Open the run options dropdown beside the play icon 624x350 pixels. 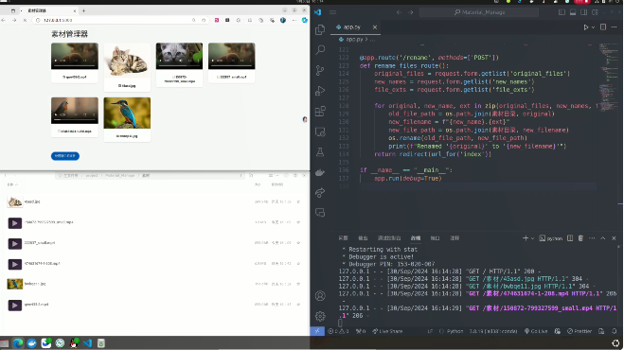[x=593, y=27]
